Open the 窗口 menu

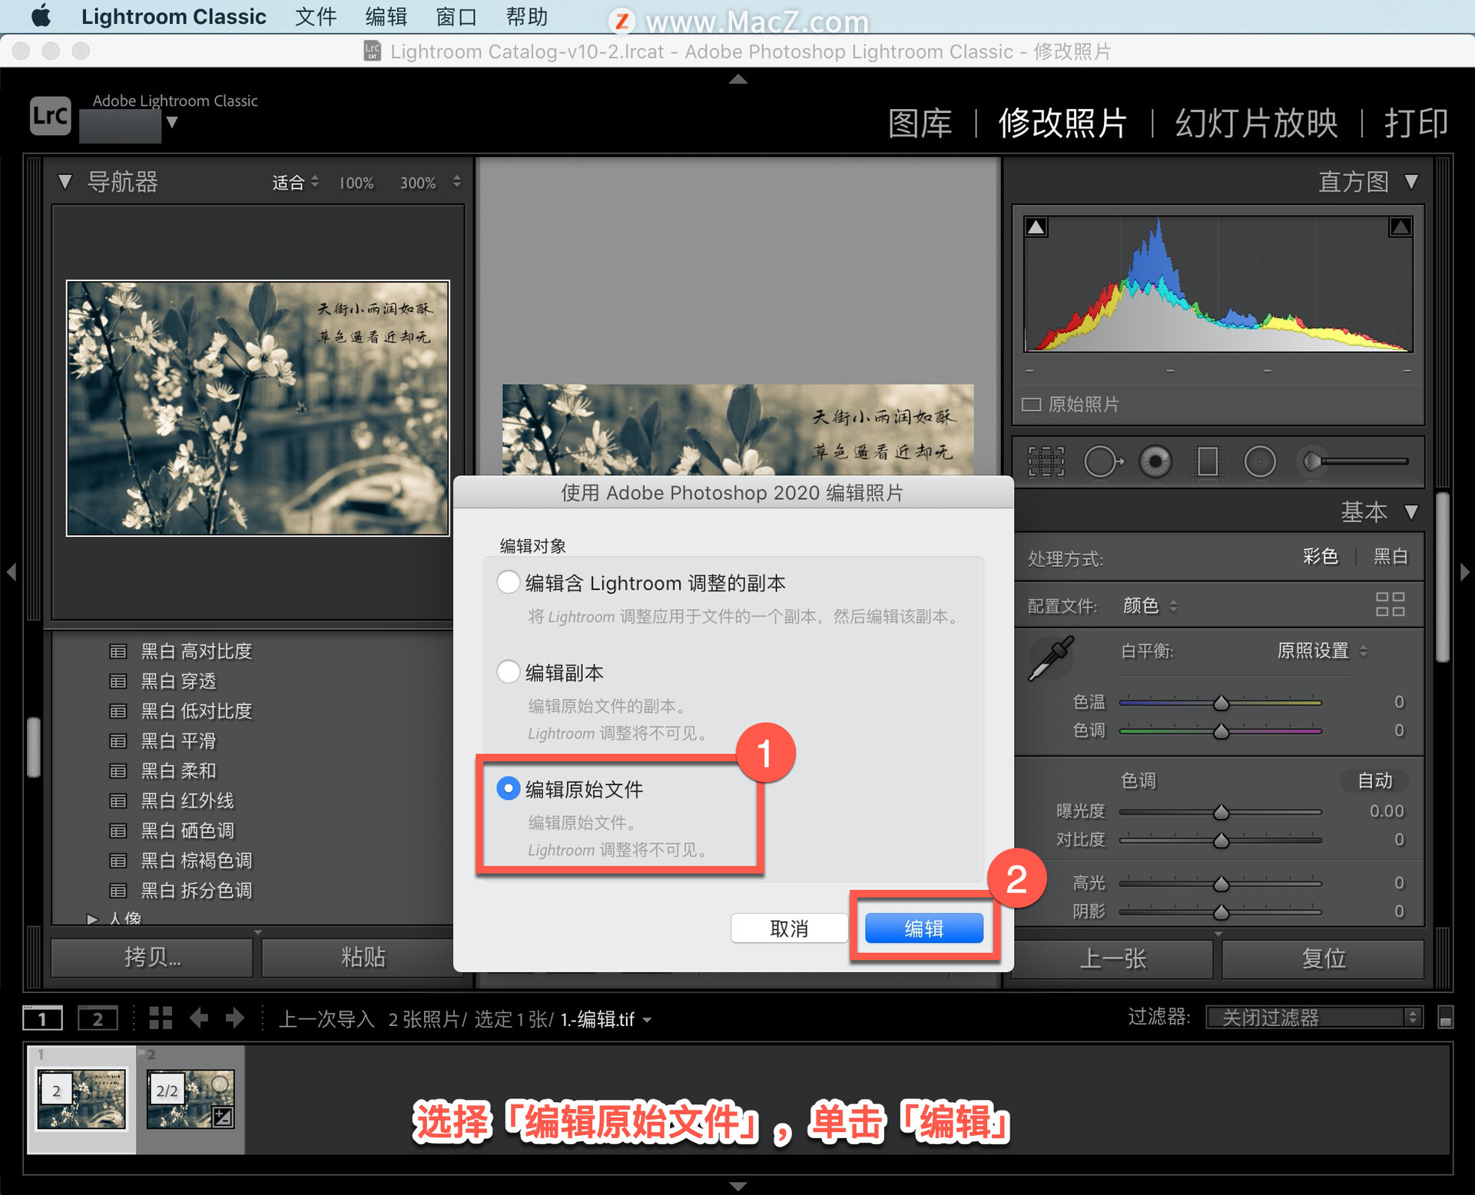(456, 16)
